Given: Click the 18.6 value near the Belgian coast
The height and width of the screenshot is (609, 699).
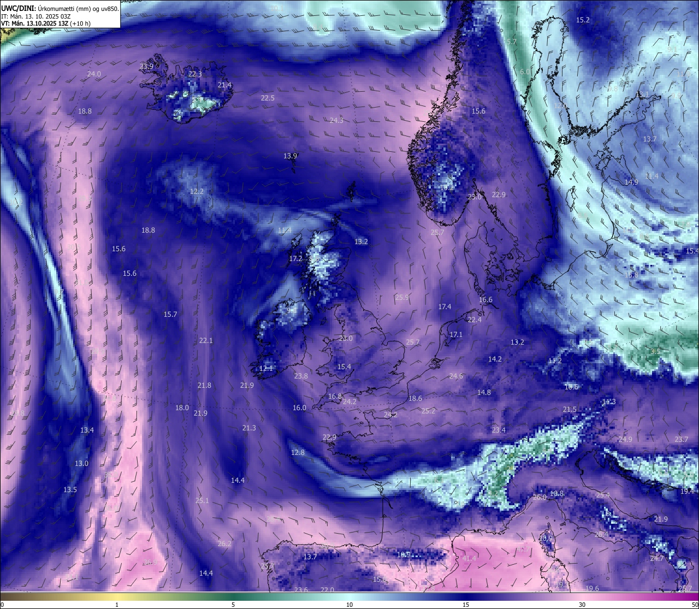Looking at the screenshot, I should pos(415,398).
